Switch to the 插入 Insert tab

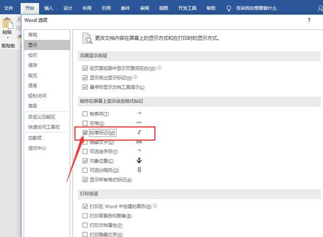click(x=48, y=8)
